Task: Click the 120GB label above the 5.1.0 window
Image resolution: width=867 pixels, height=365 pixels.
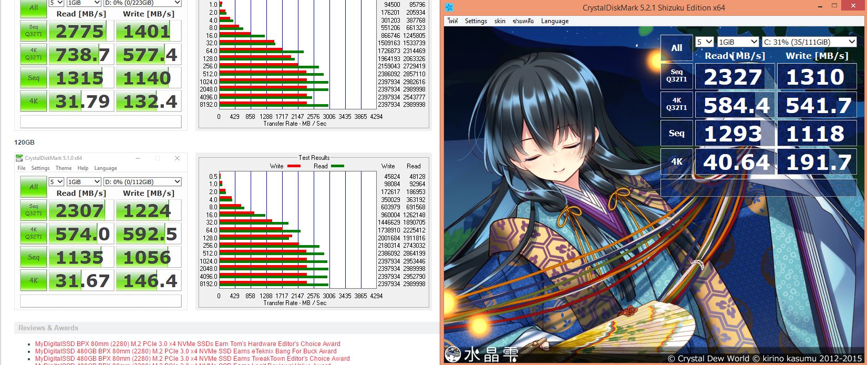Action: click(x=24, y=143)
